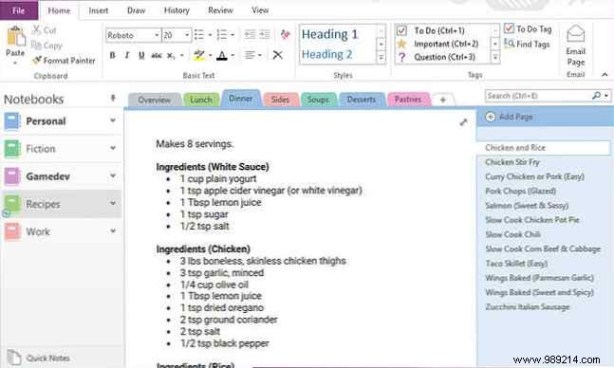Open the Pork Chops (Glazed) page
Image resolution: width=614 pixels, height=368 pixels.
[520, 191]
